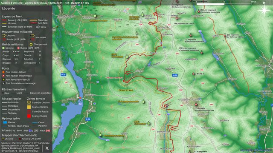Click the yellow Changement circle in legend

coord(31,44)
